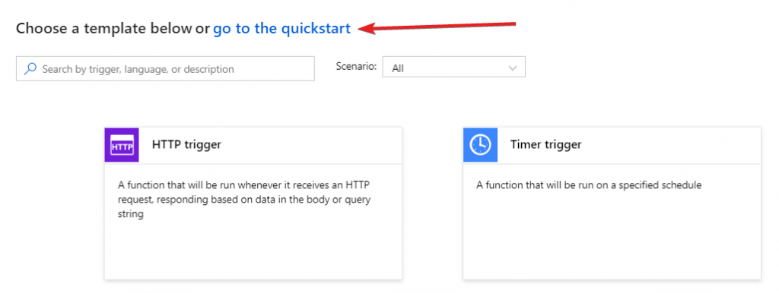
Task: Expand the Scenario dropdown chevron
Action: tap(513, 68)
